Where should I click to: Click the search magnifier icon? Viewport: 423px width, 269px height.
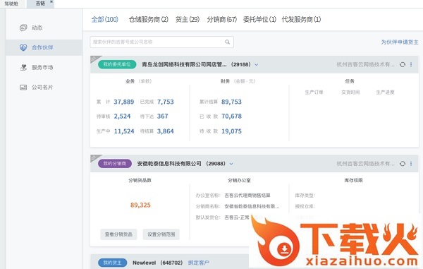point(228,42)
